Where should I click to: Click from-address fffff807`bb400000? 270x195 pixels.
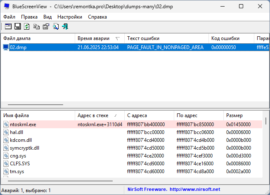146,125
